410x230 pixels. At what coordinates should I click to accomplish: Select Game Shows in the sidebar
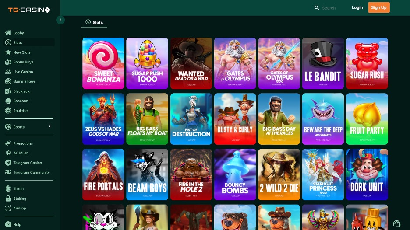(x=24, y=82)
